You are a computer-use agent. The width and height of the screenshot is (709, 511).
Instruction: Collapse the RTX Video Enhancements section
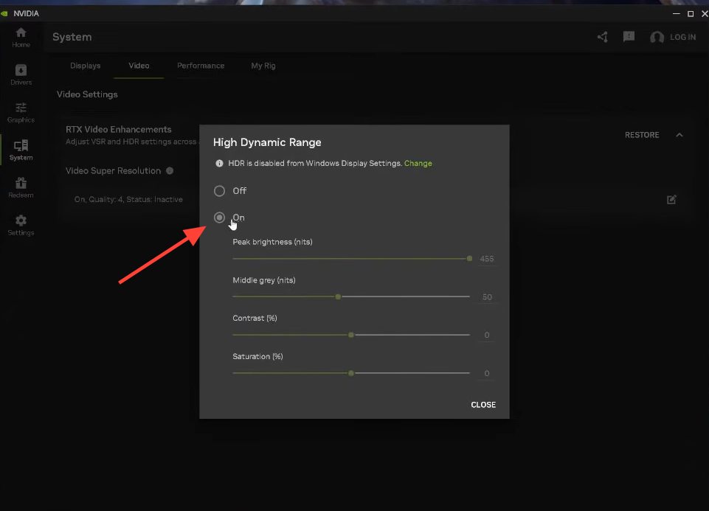pos(679,135)
